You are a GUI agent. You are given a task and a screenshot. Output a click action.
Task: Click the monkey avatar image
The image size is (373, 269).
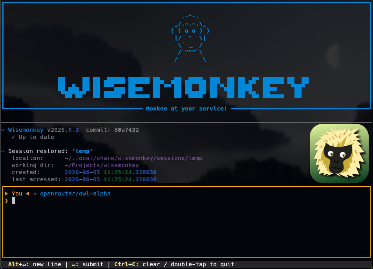coord(339,153)
